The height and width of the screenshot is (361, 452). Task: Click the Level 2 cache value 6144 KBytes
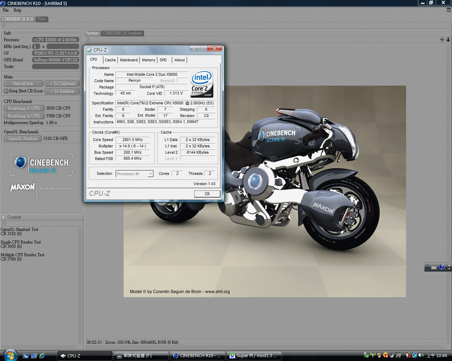click(198, 152)
